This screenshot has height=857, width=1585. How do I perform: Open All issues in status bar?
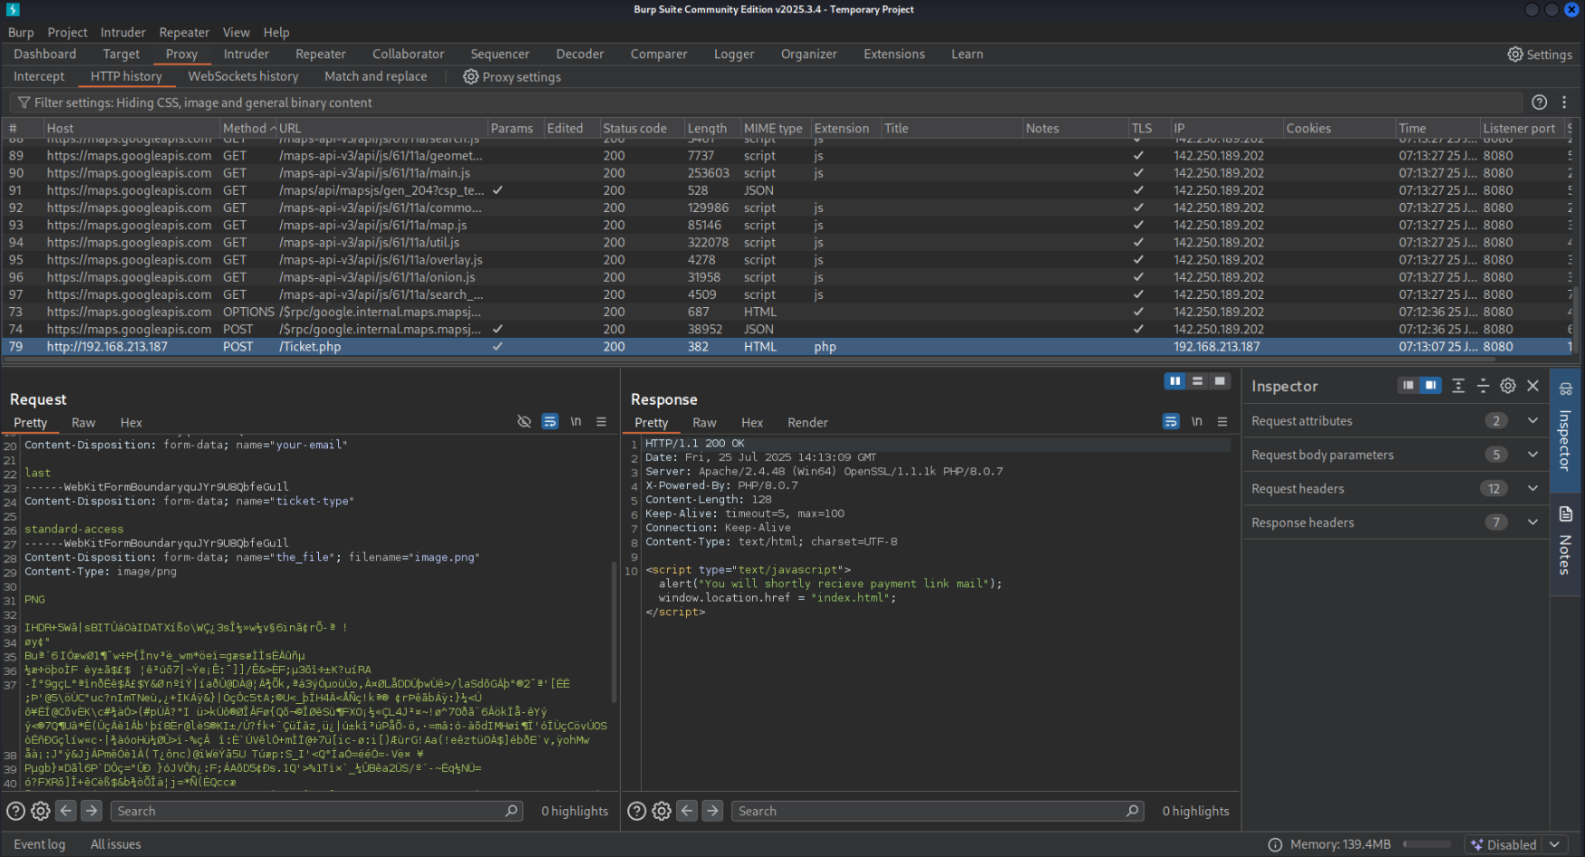(x=116, y=844)
